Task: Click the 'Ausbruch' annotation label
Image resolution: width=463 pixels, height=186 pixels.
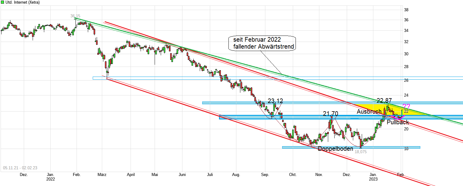Action: pos(369,112)
